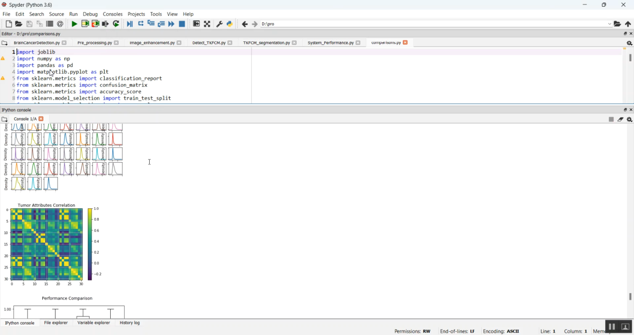Open the editor options gear menu
Viewport: 634px width, 335px height.
629,43
